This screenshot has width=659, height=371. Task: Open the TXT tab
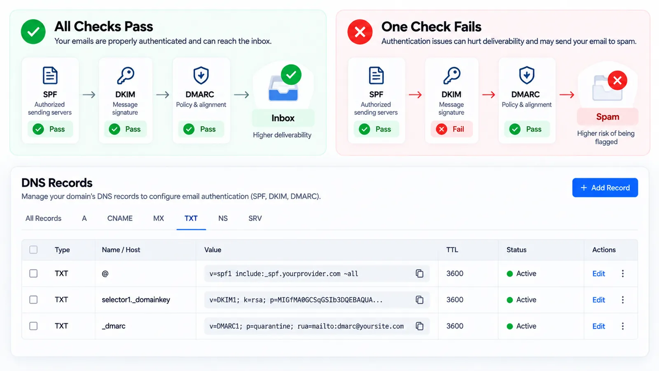point(191,218)
